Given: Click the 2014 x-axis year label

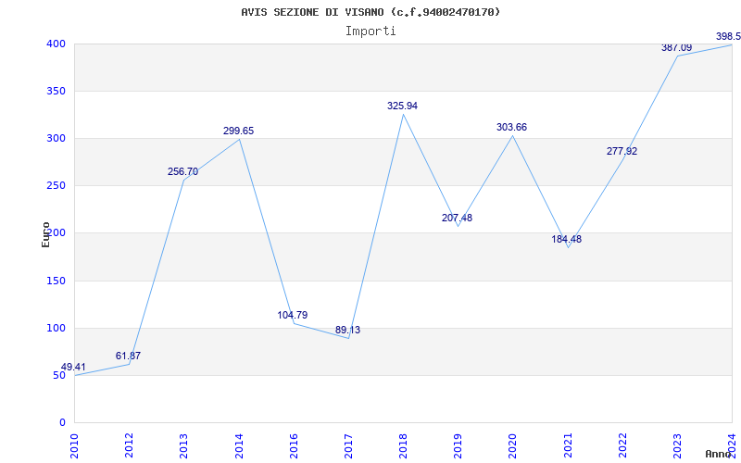Looking at the screenshot, I should [239, 445].
